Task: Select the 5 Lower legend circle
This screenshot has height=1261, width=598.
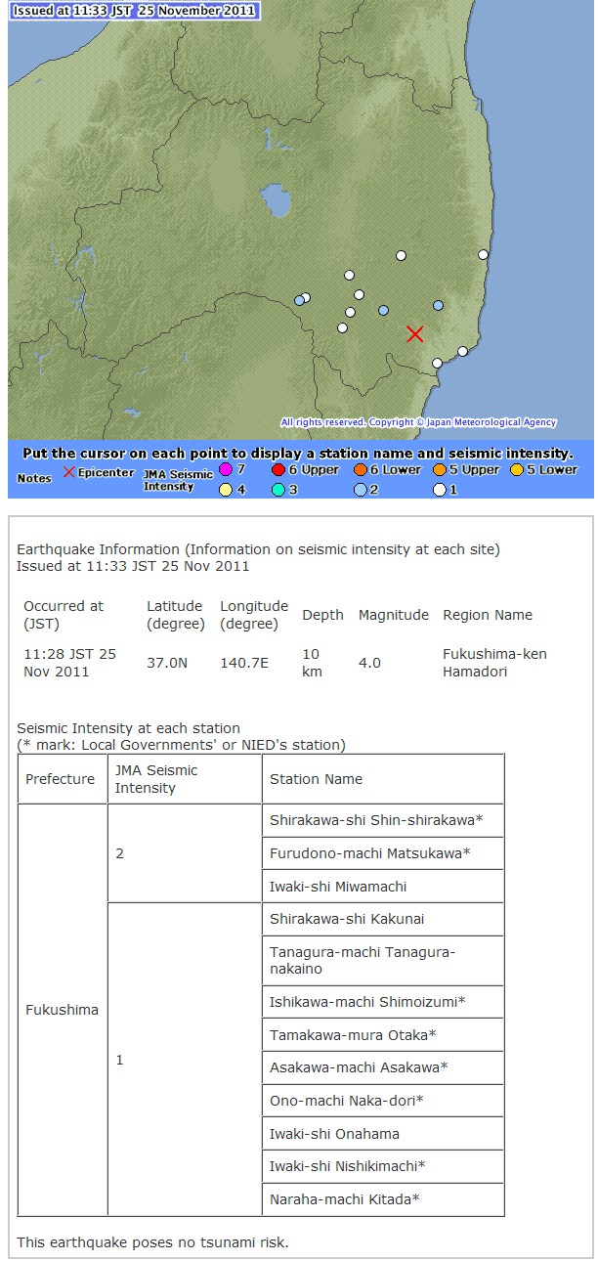Action: [517, 470]
